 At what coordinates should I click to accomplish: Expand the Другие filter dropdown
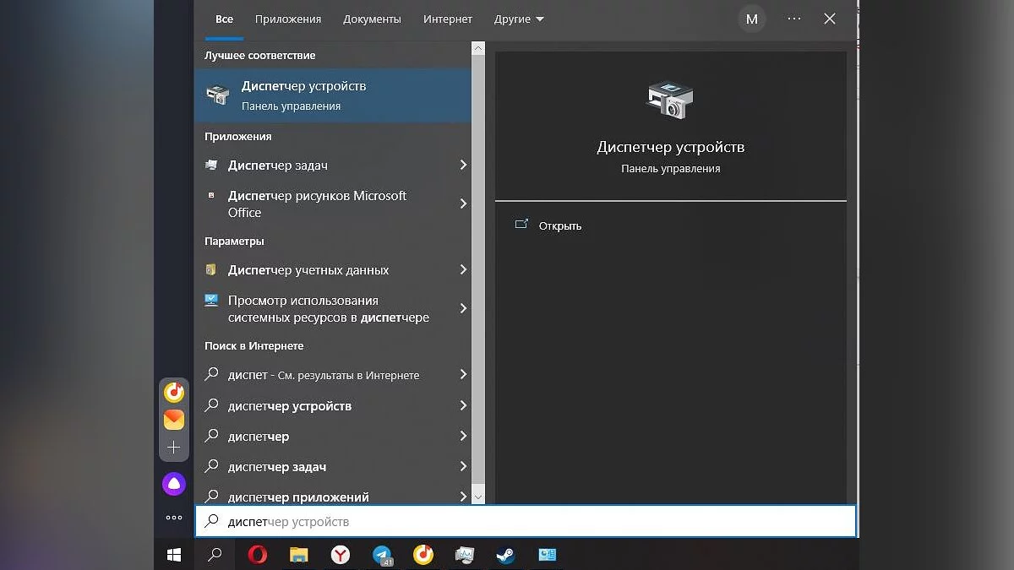[x=519, y=19]
